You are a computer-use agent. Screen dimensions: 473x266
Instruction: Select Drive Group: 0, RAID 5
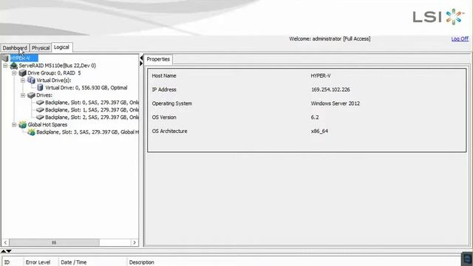coord(54,73)
